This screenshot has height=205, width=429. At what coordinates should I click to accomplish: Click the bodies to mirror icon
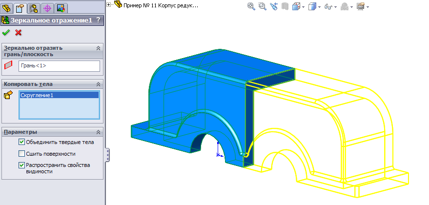tap(8, 95)
